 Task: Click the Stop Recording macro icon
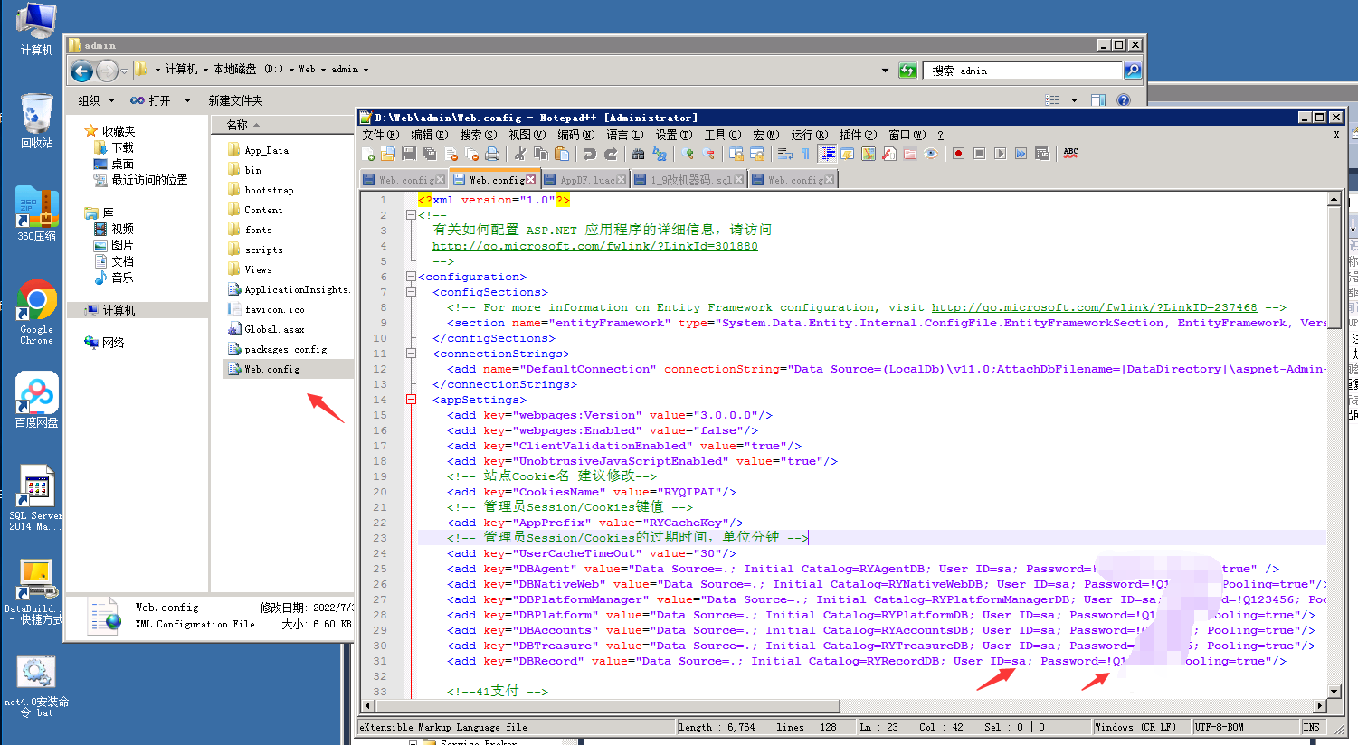click(979, 154)
